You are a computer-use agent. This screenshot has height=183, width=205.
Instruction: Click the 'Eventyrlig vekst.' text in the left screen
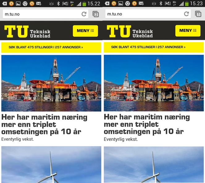18,139
